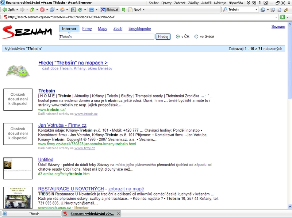This screenshot has height=218, width=292.
Task: Open the Bookmarks sidebar icon
Action: pos(74,10)
